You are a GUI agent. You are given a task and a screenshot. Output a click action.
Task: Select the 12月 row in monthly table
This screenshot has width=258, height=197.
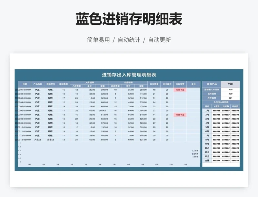pyautogui.click(x=207, y=156)
